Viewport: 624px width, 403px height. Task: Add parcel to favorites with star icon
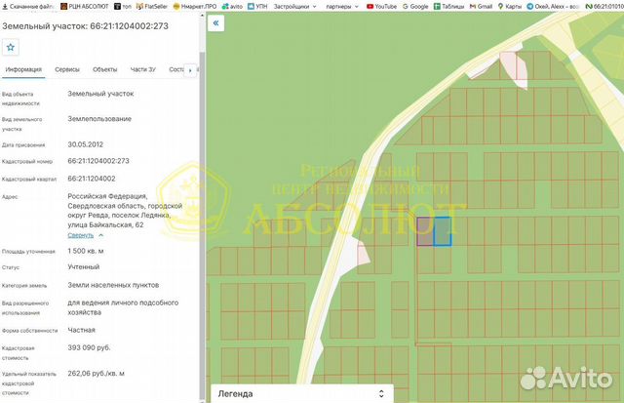point(11,48)
